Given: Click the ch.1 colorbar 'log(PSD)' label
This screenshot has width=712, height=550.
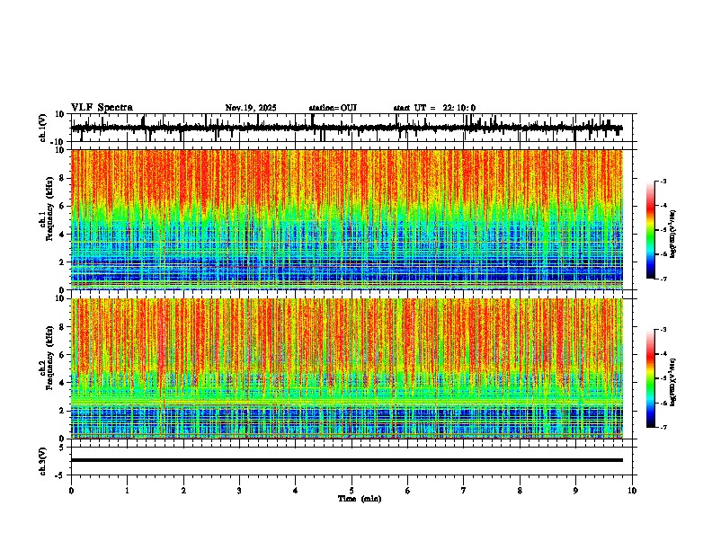Looking at the screenshot, I should point(673,235).
